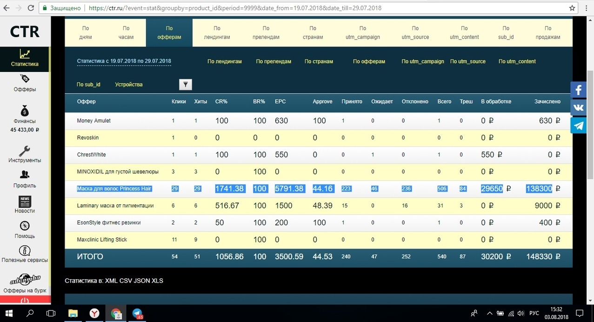The height and width of the screenshot is (322, 594).
Task: Open the Полезные сервисы info icon
Action: click(25, 251)
